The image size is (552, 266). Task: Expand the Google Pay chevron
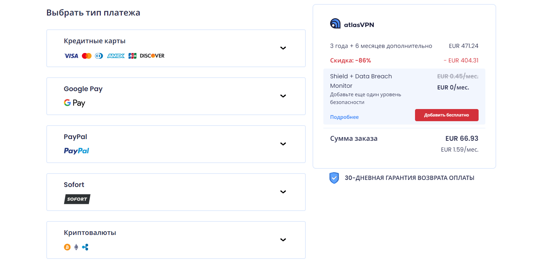pos(283,96)
